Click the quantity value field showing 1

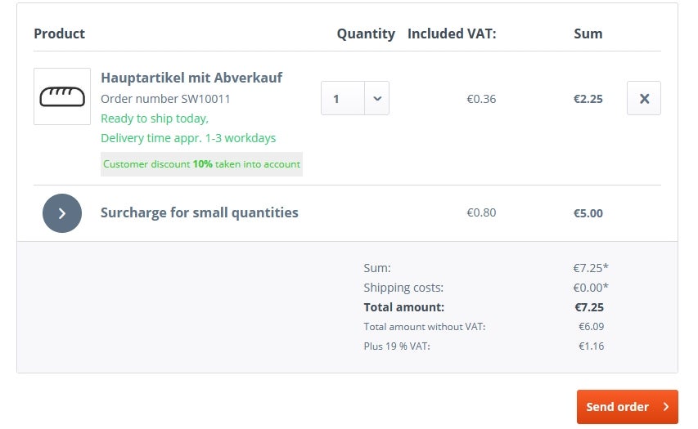(343, 98)
